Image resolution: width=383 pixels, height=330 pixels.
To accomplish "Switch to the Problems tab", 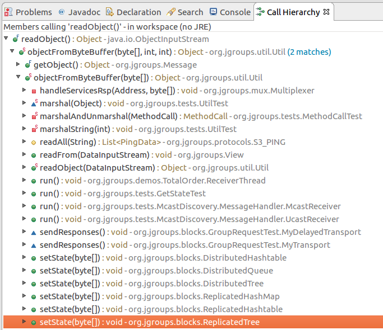I will click(x=29, y=12).
